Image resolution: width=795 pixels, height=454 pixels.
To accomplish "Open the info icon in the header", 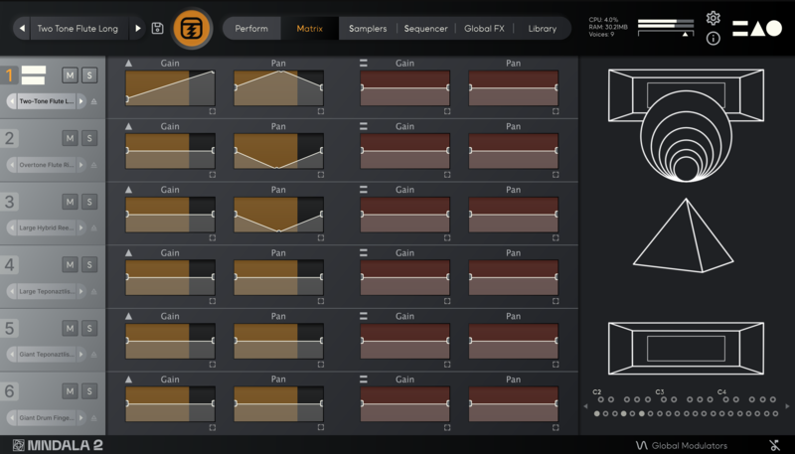I will 713,39.
